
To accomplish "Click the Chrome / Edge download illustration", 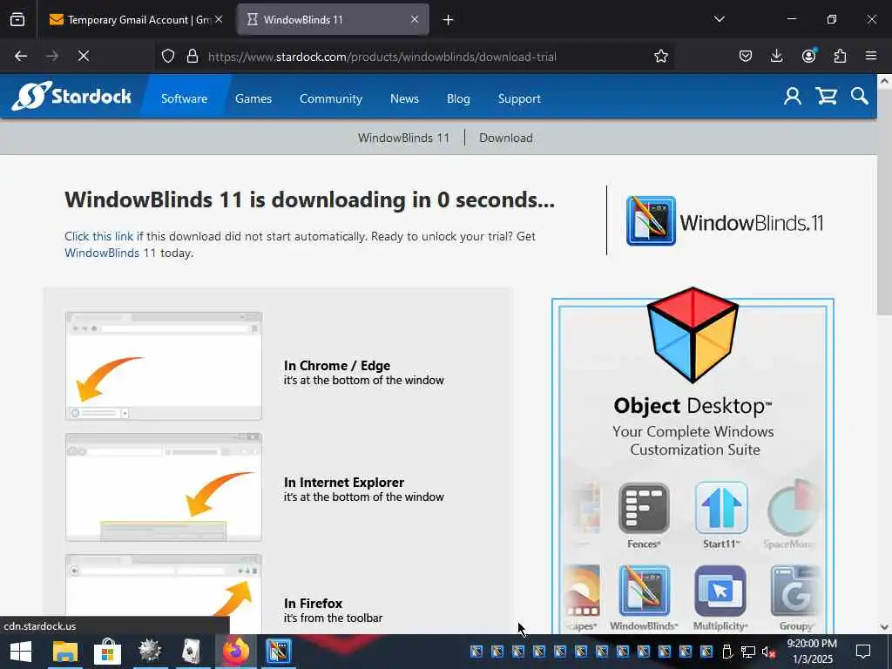I will (x=164, y=366).
